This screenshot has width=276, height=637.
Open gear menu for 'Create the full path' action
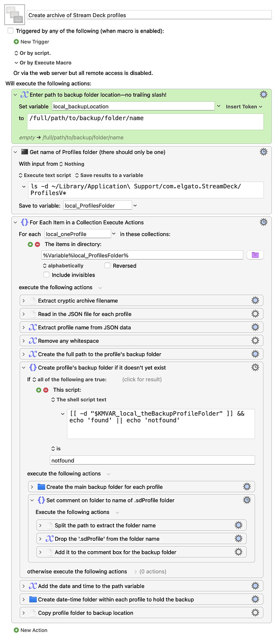click(255, 354)
